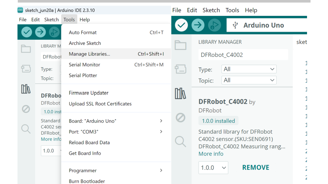Open File menu in left window
The height and width of the screenshot is (184, 328).
[x=23, y=20]
